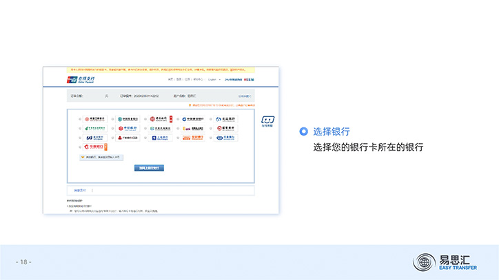The width and height of the screenshot is (499, 280).
Task: Click the blue online banking pay button
Action: tap(149, 167)
